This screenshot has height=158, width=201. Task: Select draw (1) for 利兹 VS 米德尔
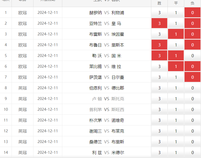pyautogui.click(x=176, y=152)
